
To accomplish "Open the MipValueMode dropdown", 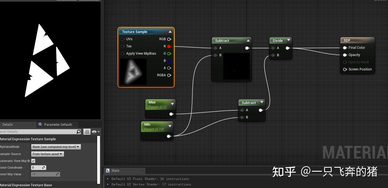I will click(56, 147).
